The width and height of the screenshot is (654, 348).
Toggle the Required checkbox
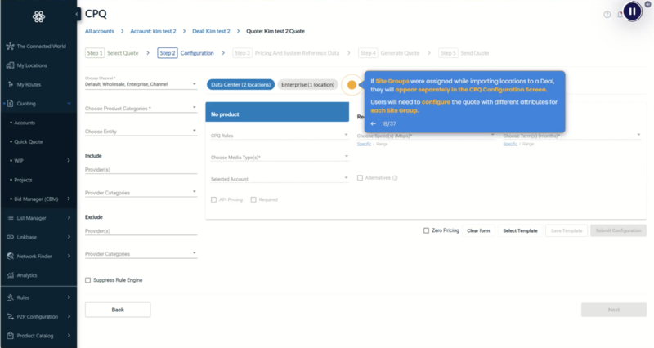point(253,199)
